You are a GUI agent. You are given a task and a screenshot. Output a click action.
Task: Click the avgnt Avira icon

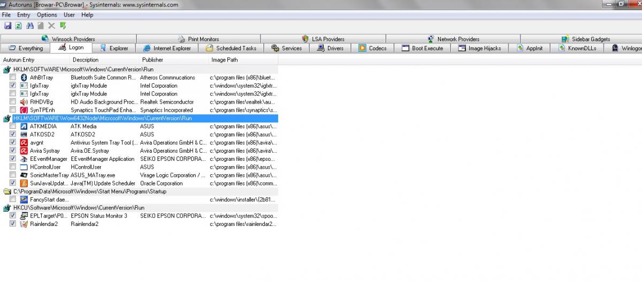point(24,143)
